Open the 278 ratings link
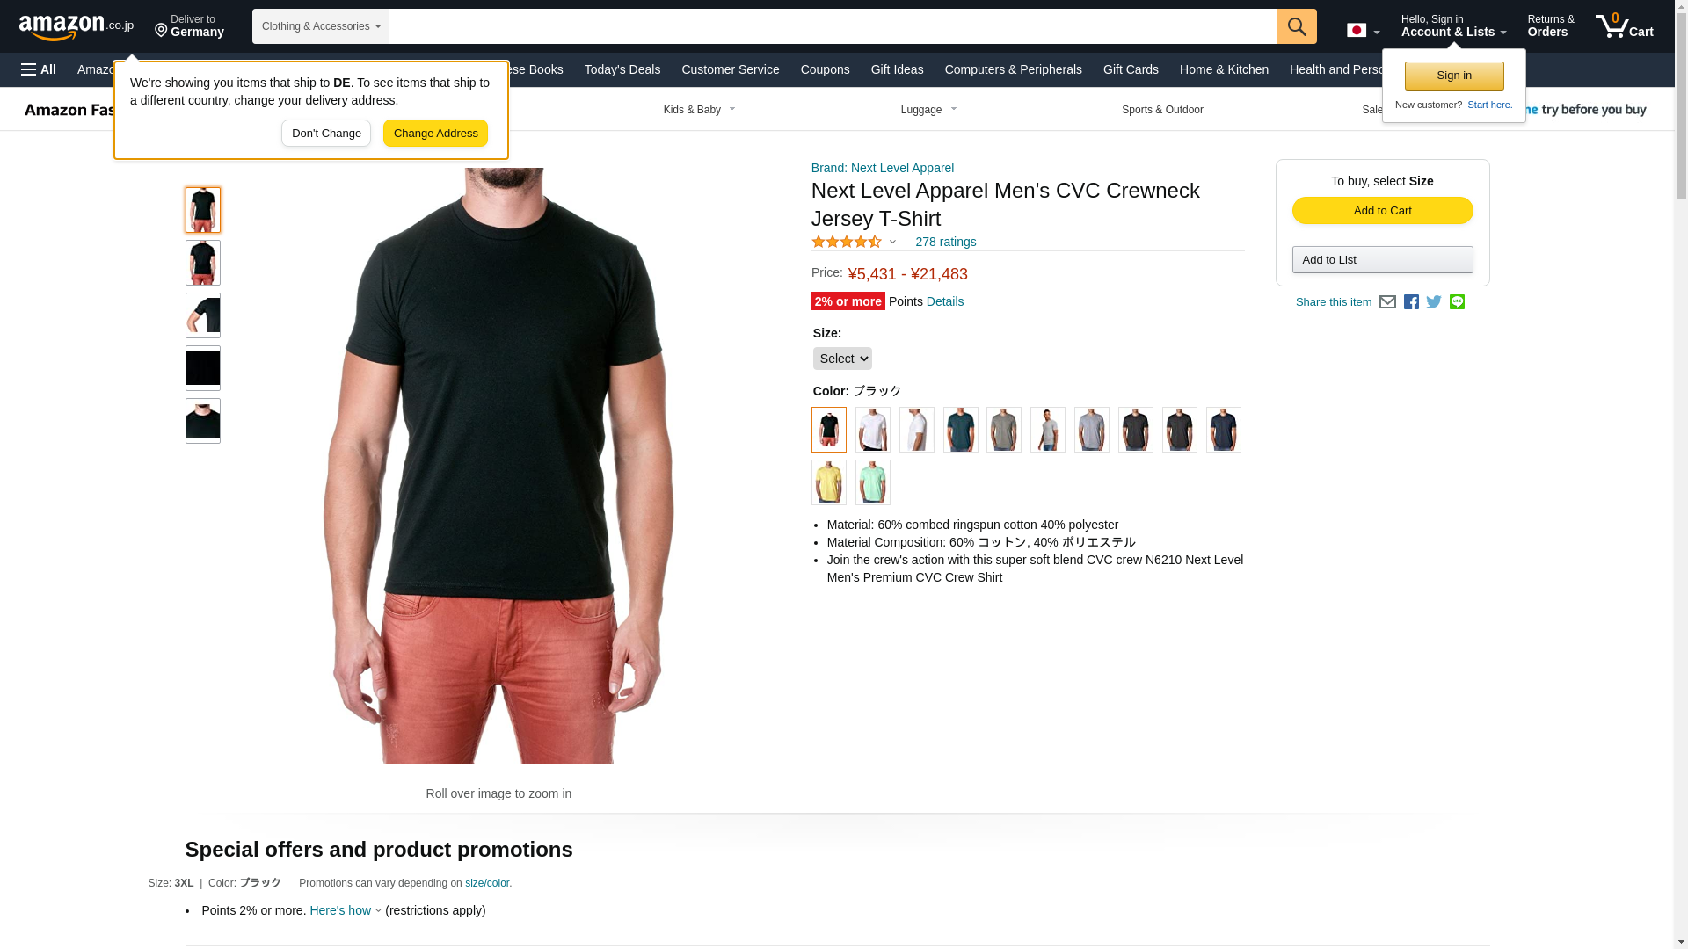Screen dimensions: 1688x949 coord(945,242)
